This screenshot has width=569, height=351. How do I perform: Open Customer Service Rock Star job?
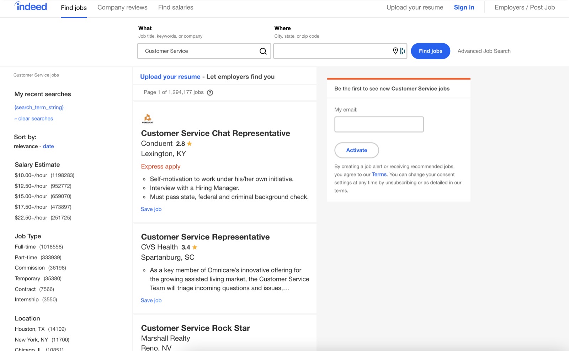coord(196,328)
